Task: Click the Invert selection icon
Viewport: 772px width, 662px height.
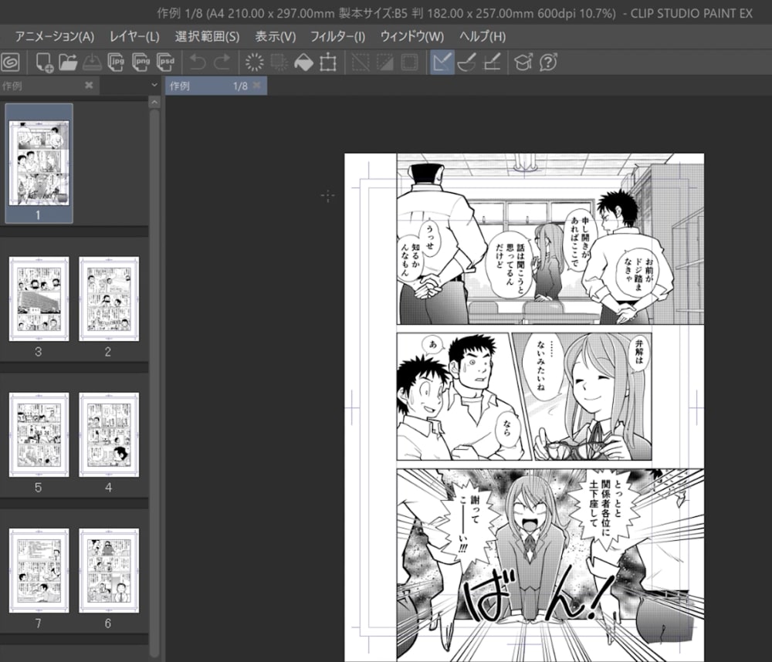Action: pos(385,62)
